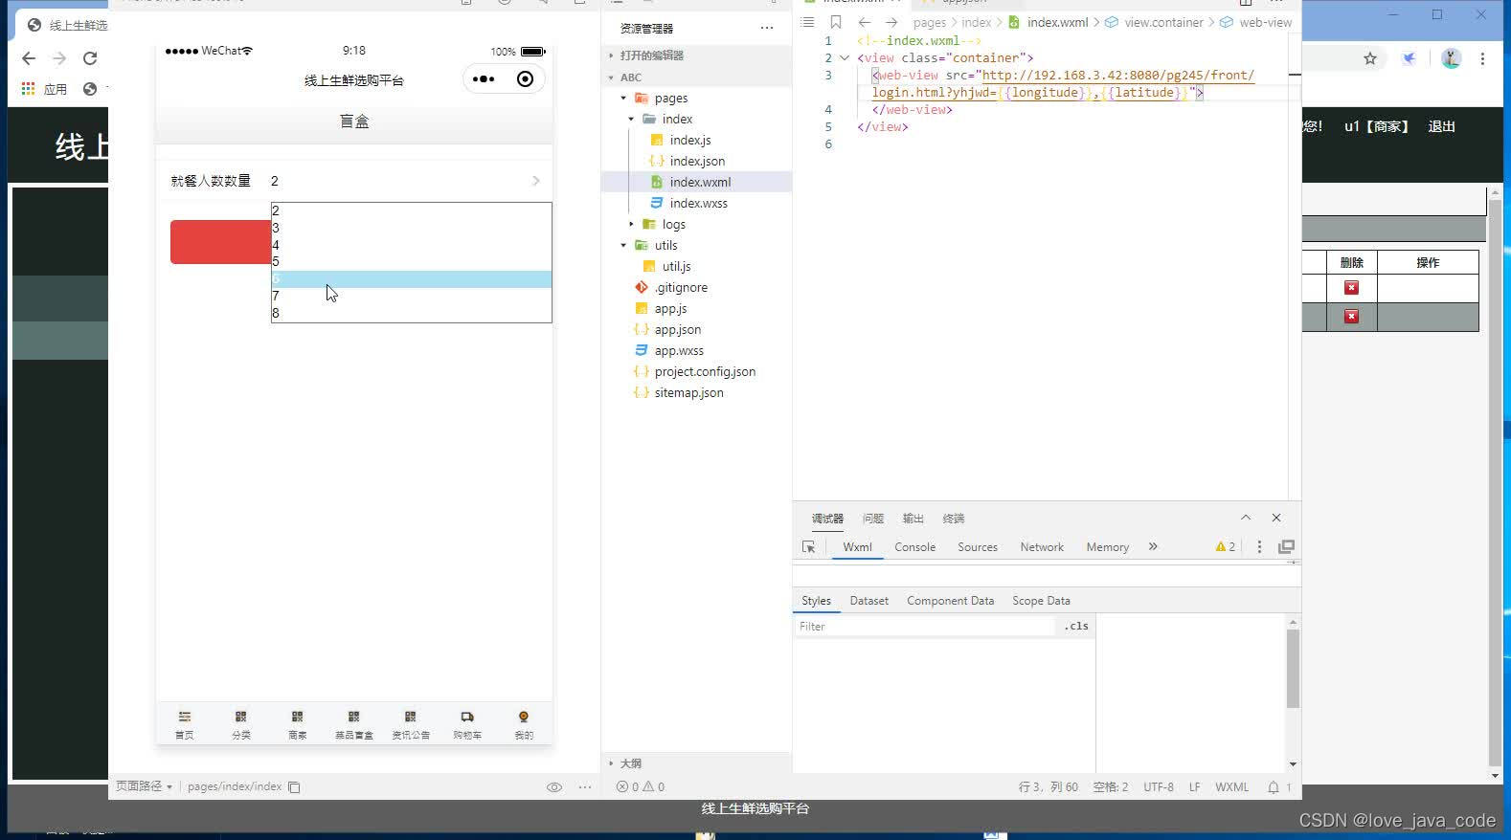
Task: Open the Dataset tab
Action: (869, 601)
